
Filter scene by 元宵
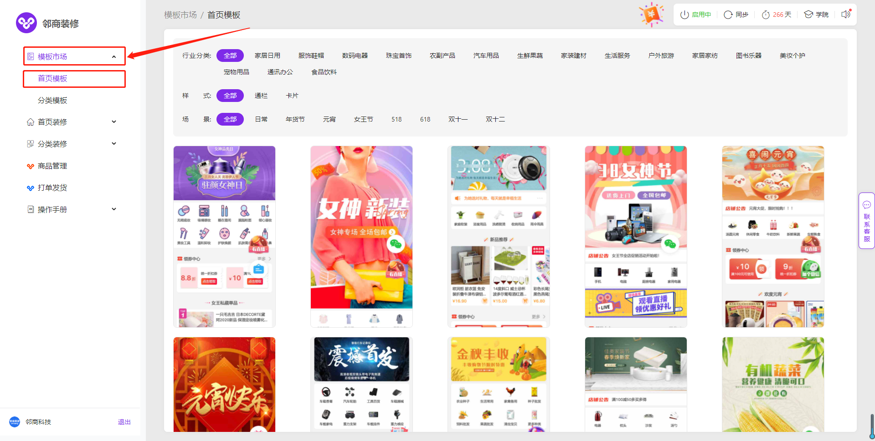(x=329, y=119)
